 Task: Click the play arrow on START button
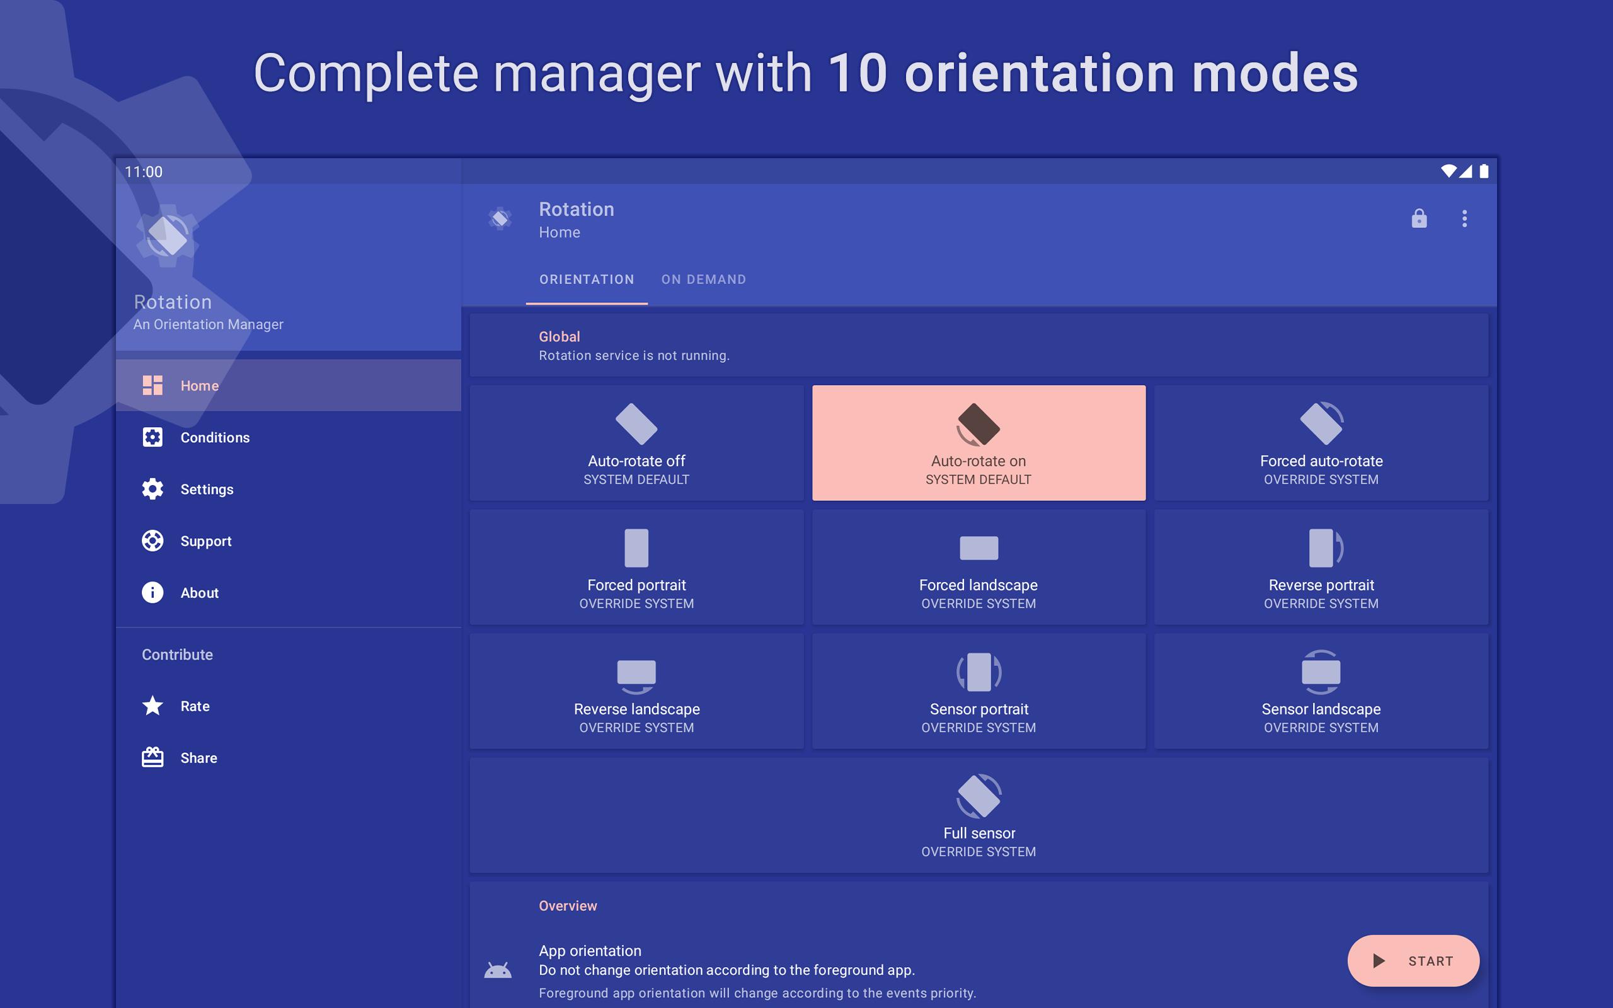[1379, 961]
